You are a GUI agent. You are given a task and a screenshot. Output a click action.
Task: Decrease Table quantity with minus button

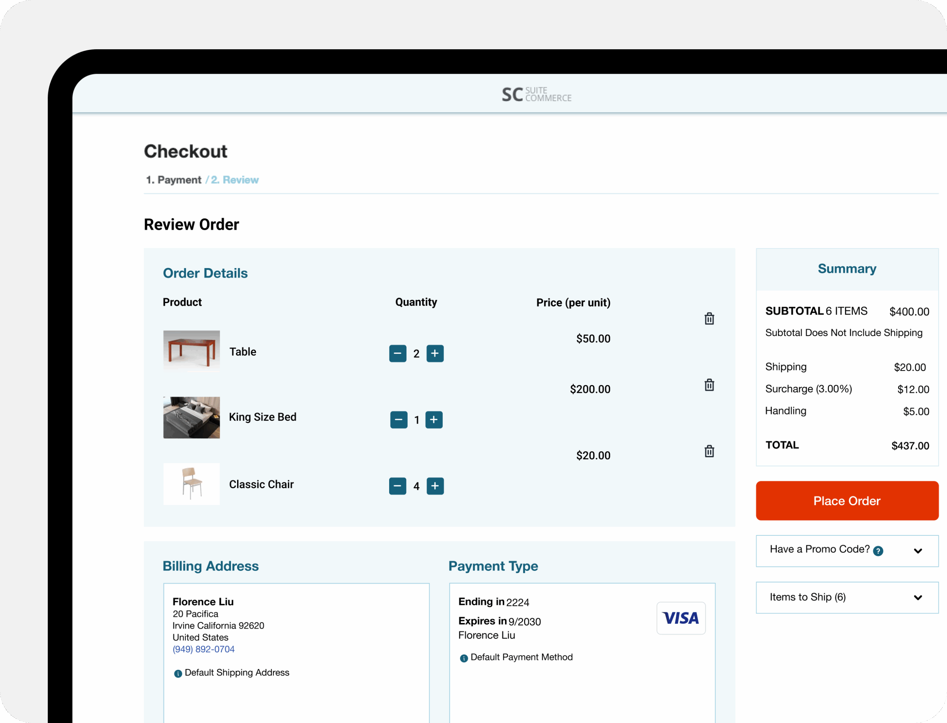[398, 353]
